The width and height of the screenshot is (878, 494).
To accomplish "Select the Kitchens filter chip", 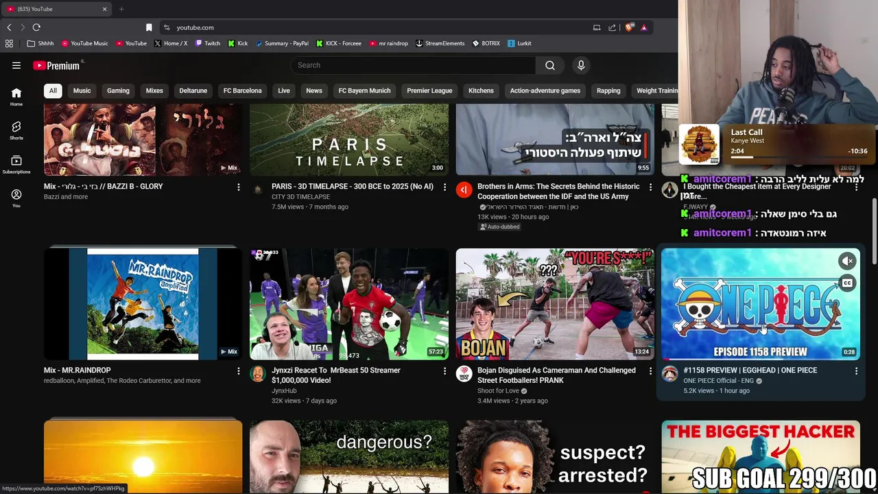I will 481,91.
